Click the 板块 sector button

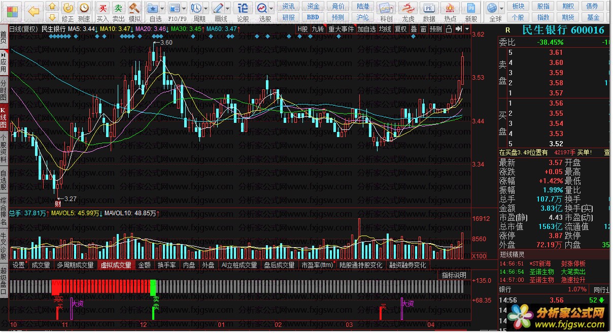coord(519,6)
